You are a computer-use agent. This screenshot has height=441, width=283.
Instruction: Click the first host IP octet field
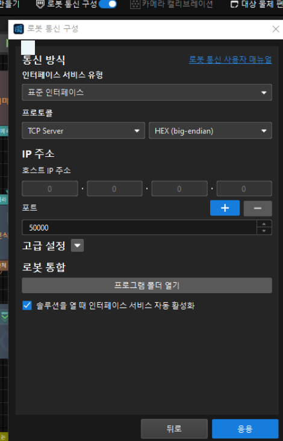[50, 188]
